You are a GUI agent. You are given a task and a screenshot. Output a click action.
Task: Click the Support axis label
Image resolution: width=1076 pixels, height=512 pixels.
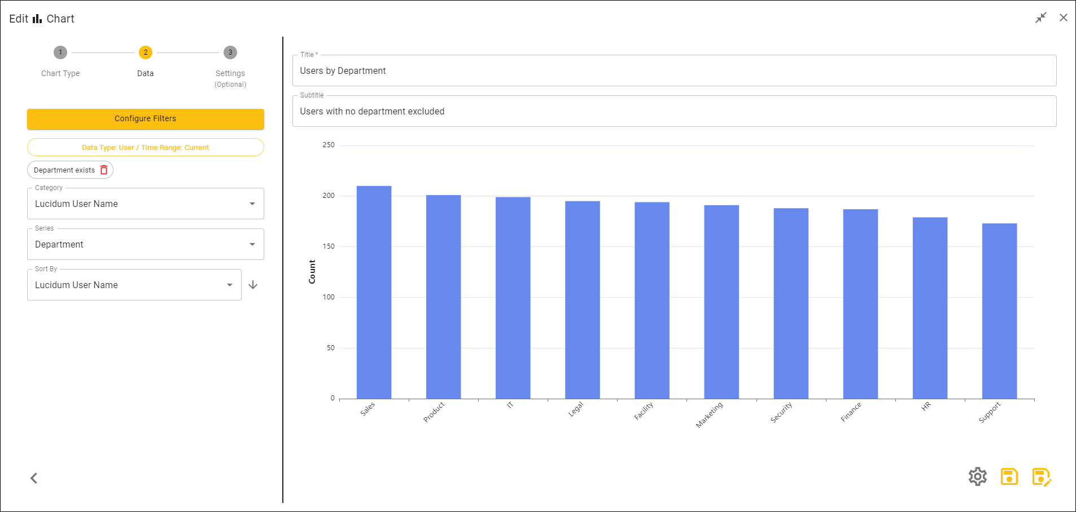(x=990, y=412)
